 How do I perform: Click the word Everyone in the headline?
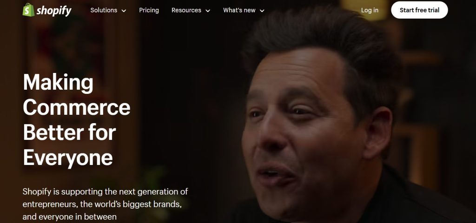click(x=68, y=158)
